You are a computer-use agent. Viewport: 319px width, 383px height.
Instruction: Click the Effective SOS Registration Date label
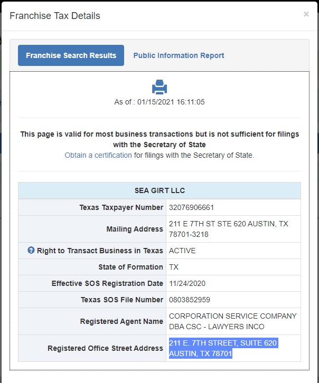point(107,283)
